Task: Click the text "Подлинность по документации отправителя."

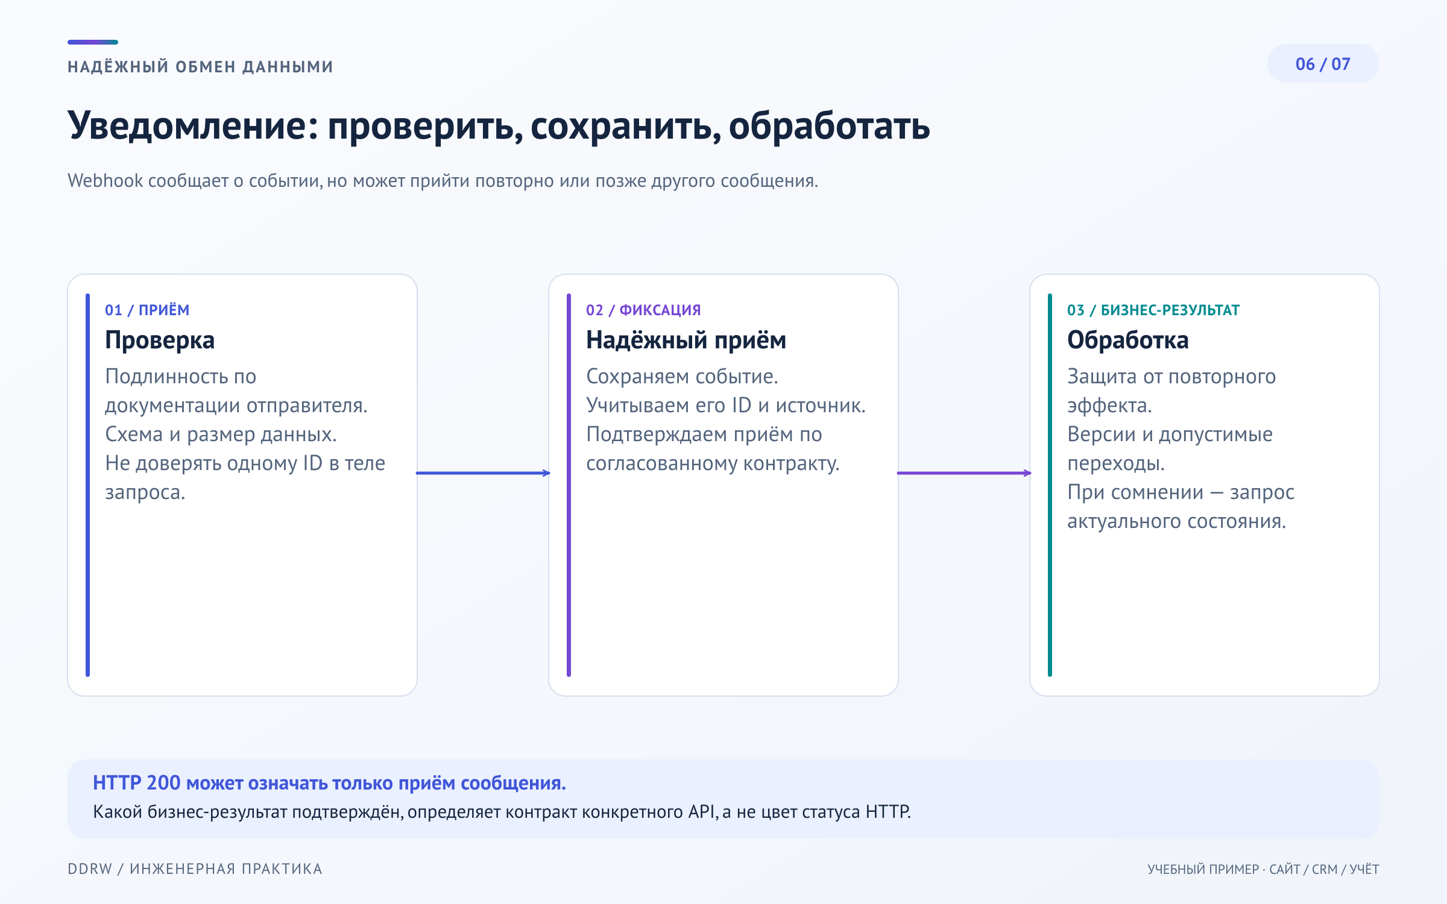Action: (236, 391)
